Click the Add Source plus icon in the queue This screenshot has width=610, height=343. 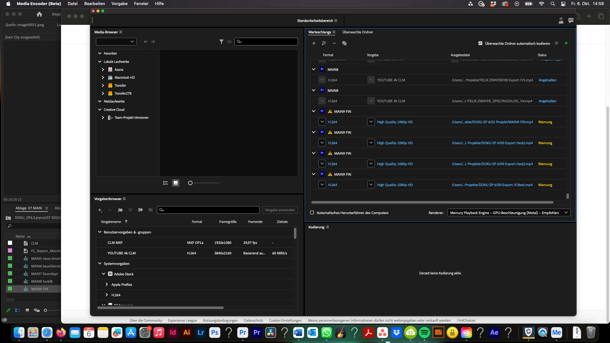tap(314, 43)
